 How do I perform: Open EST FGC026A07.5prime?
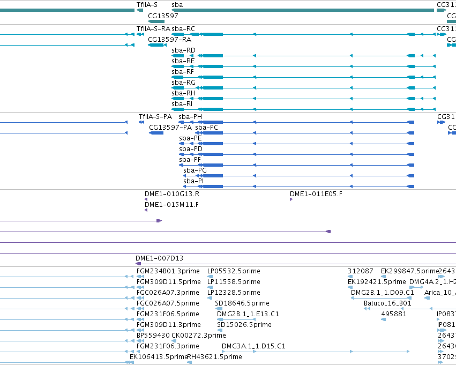(x=168, y=303)
